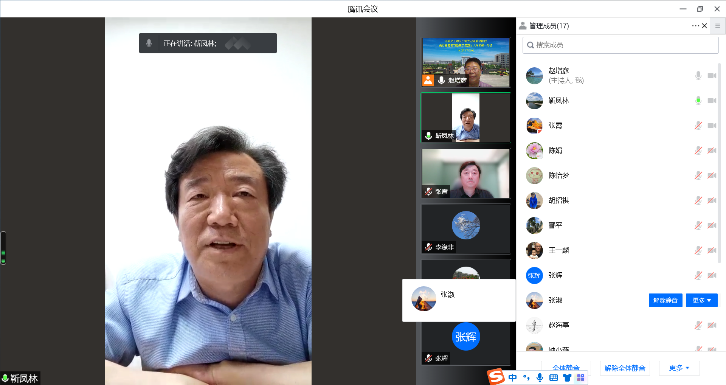The image size is (726, 385).
Task: Click muted microphone icon of 郦平
Action: (698, 225)
